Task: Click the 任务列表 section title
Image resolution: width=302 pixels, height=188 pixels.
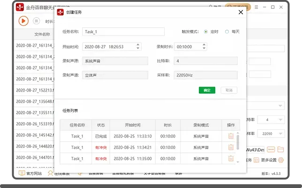Action: click(x=70, y=111)
